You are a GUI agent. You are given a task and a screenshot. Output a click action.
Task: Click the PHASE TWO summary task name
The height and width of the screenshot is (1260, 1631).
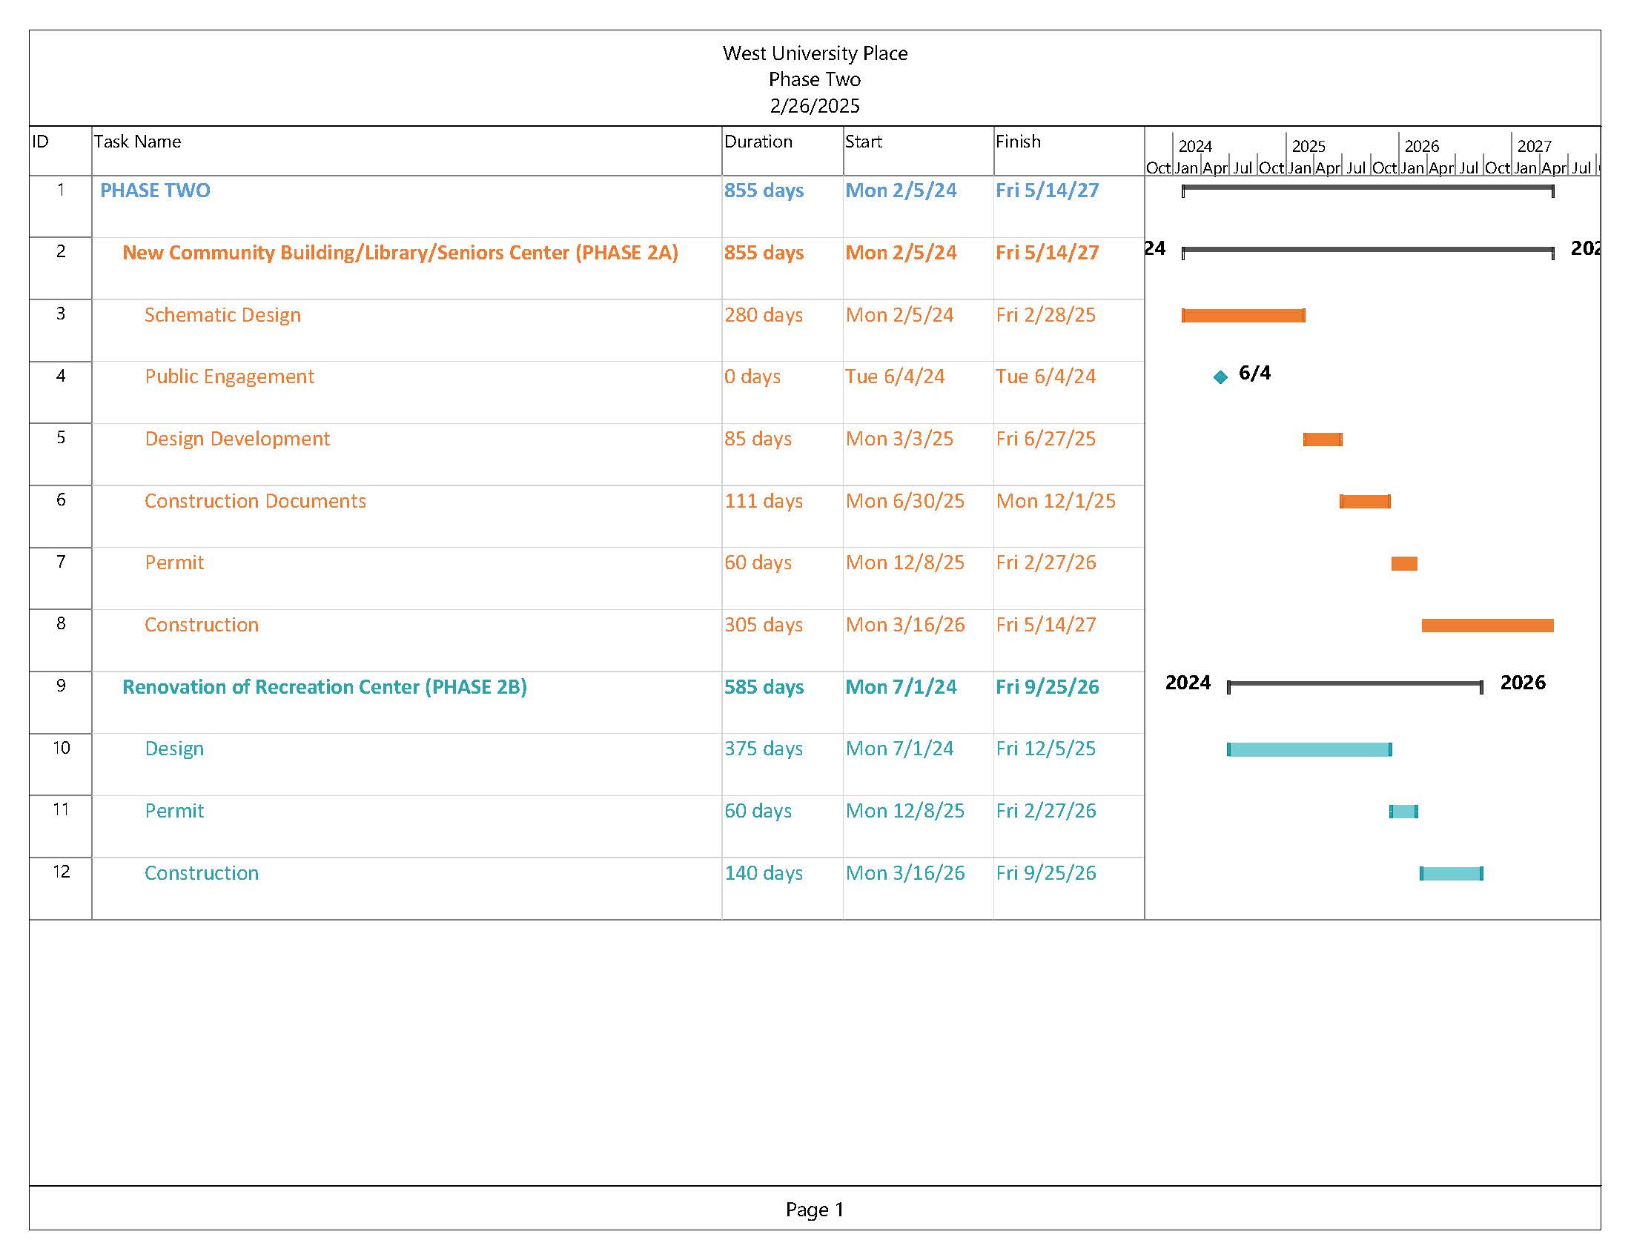pos(156,190)
